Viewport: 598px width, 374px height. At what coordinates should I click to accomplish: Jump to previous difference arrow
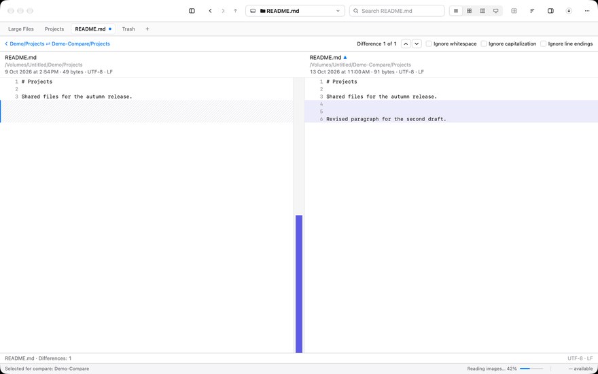click(x=406, y=44)
